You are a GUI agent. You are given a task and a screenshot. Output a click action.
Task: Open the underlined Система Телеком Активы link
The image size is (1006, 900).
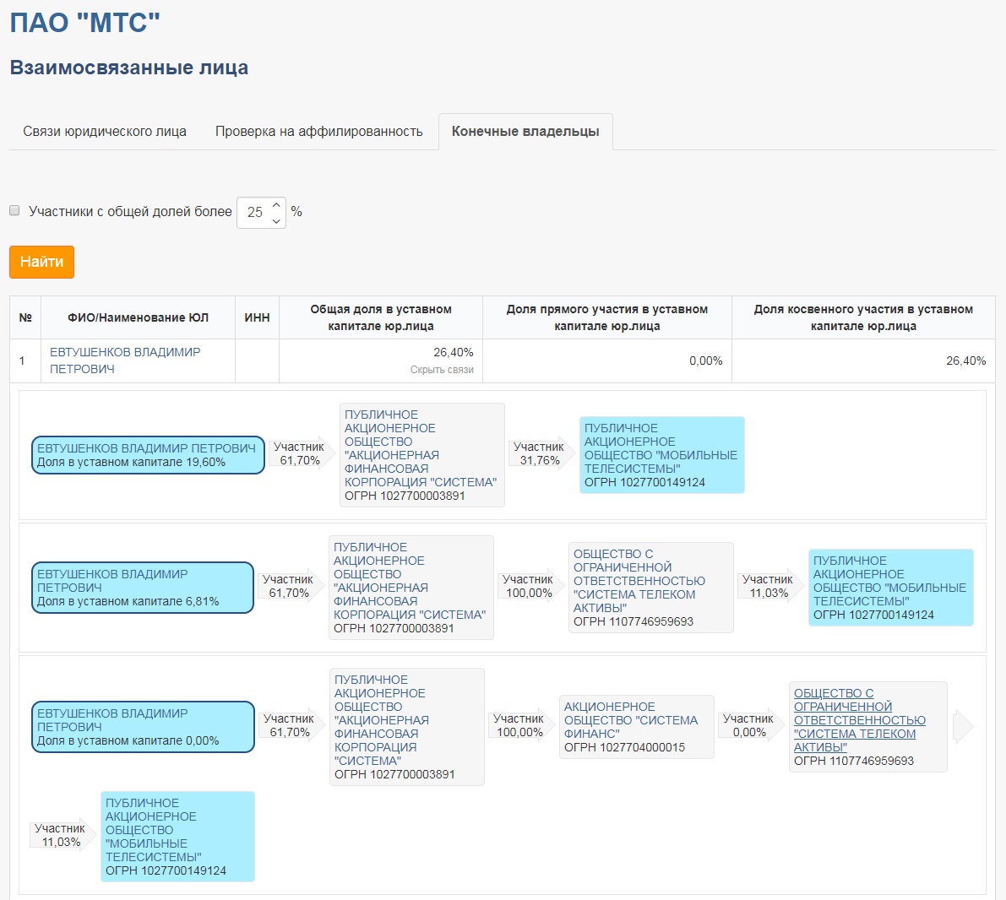pyautogui.click(x=860, y=720)
